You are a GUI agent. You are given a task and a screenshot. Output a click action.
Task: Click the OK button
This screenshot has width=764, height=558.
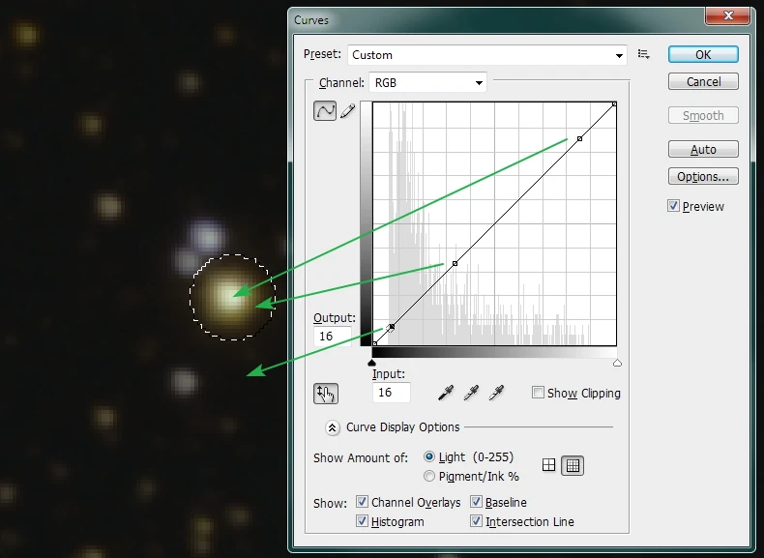pyautogui.click(x=703, y=55)
